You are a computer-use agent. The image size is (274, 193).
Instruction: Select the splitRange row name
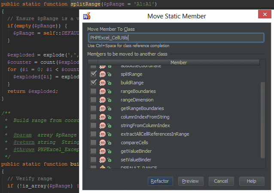[x=131, y=74]
